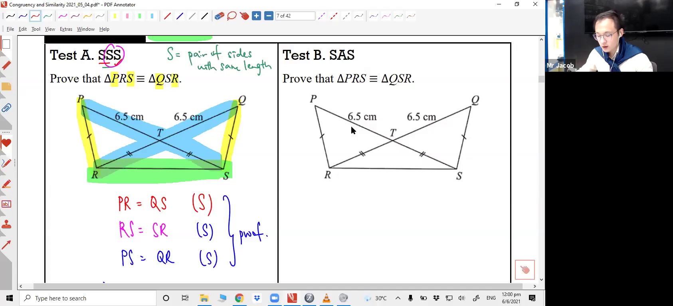Open the Window menu
Image resolution: width=673 pixels, height=306 pixels.
(85, 29)
